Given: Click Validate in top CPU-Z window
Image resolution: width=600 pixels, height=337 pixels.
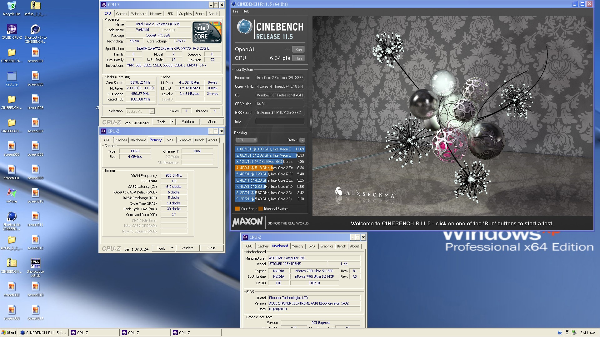Looking at the screenshot, I should click(x=188, y=122).
